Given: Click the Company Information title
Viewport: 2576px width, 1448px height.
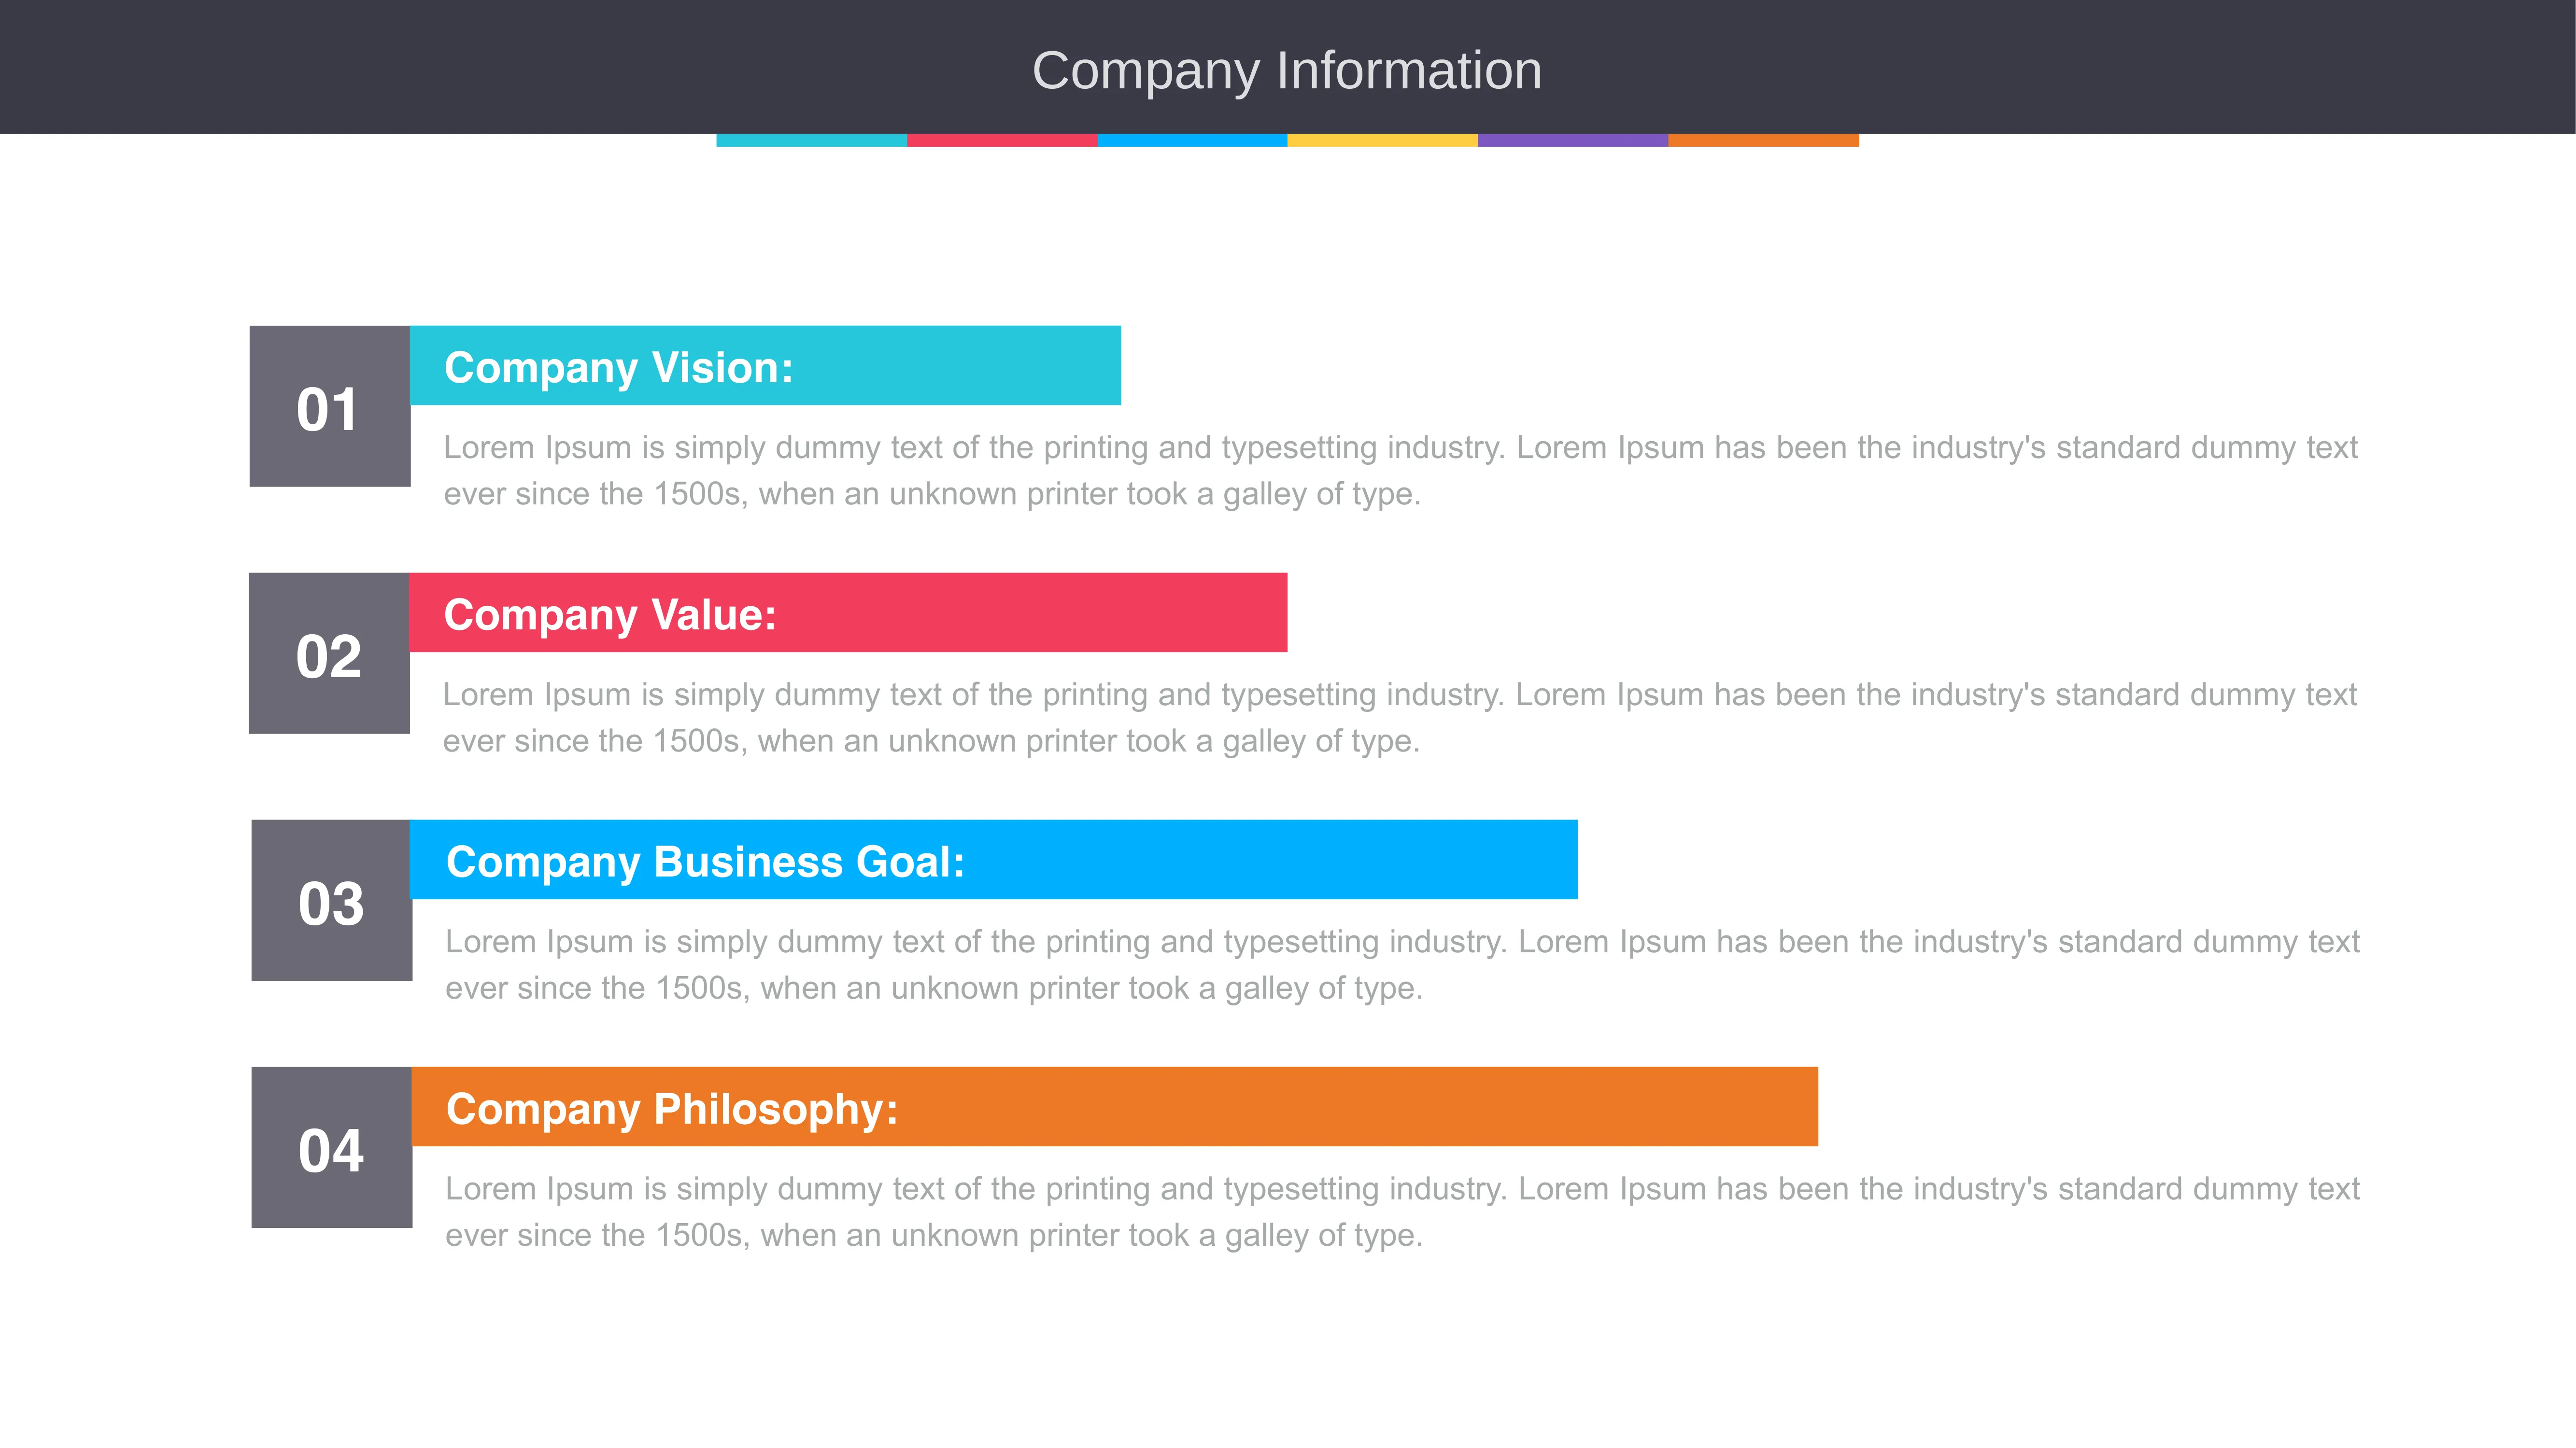Looking at the screenshot, I should click(x=1287, y=71).
